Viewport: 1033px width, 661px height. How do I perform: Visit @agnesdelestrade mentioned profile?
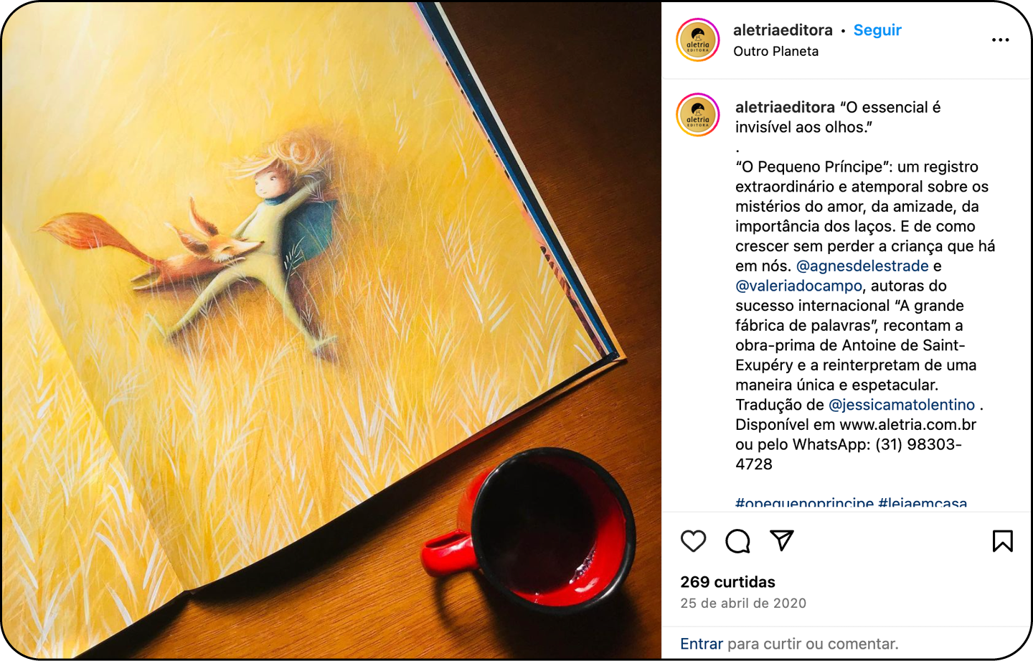click(x=862, y=266)
